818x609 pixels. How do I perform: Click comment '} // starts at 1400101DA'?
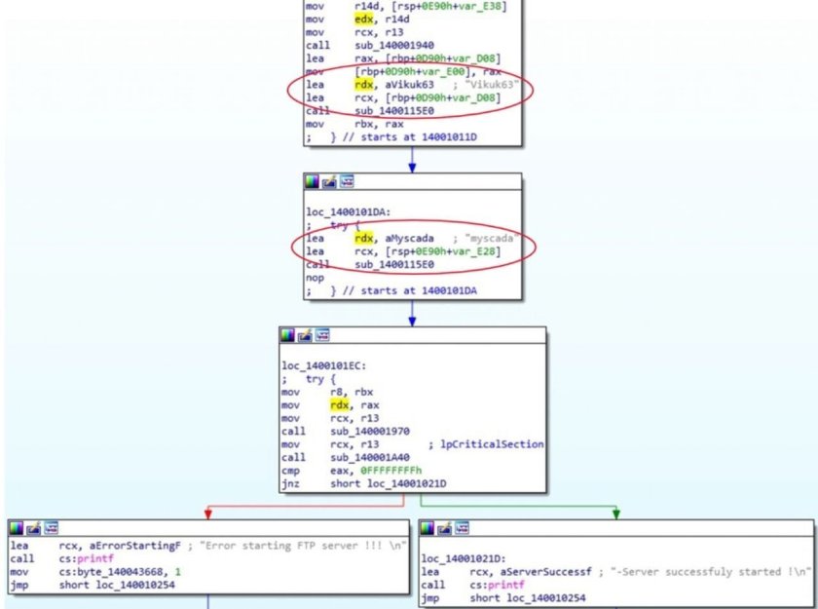pyautogui.click(x=404, y=290)
